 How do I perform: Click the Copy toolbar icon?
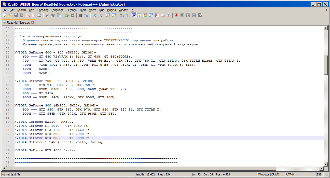[x=53, y=15]
